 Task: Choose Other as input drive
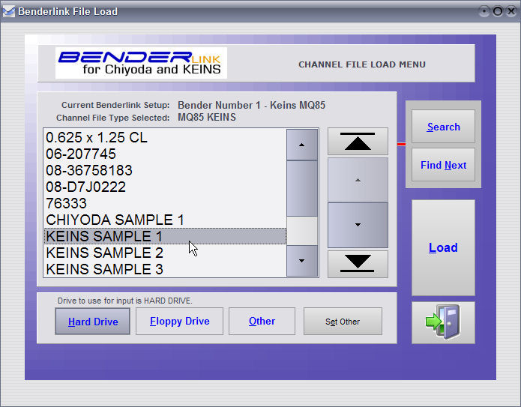[262, 322]
